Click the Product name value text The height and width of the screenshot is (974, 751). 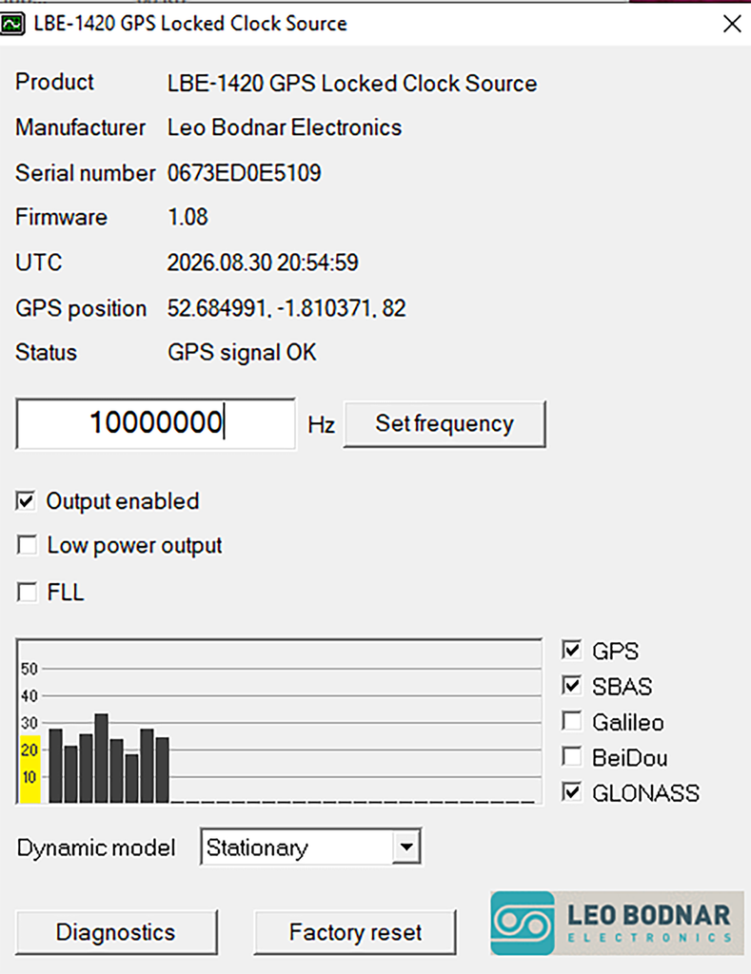352,84
